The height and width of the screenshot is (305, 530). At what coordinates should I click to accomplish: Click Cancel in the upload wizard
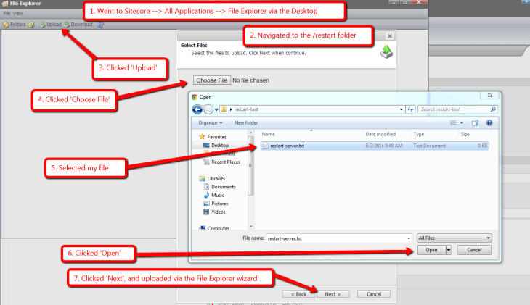tap(374, 294)
